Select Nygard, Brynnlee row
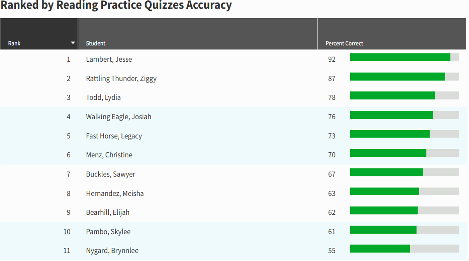Viewport: 469px width, 261px height. coord(112,251)
